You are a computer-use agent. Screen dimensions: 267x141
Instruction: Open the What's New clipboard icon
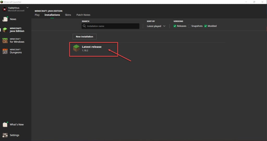point(5,125)
